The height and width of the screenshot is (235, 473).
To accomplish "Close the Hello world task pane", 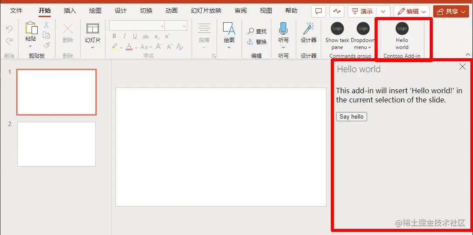I will click(462, 67).
